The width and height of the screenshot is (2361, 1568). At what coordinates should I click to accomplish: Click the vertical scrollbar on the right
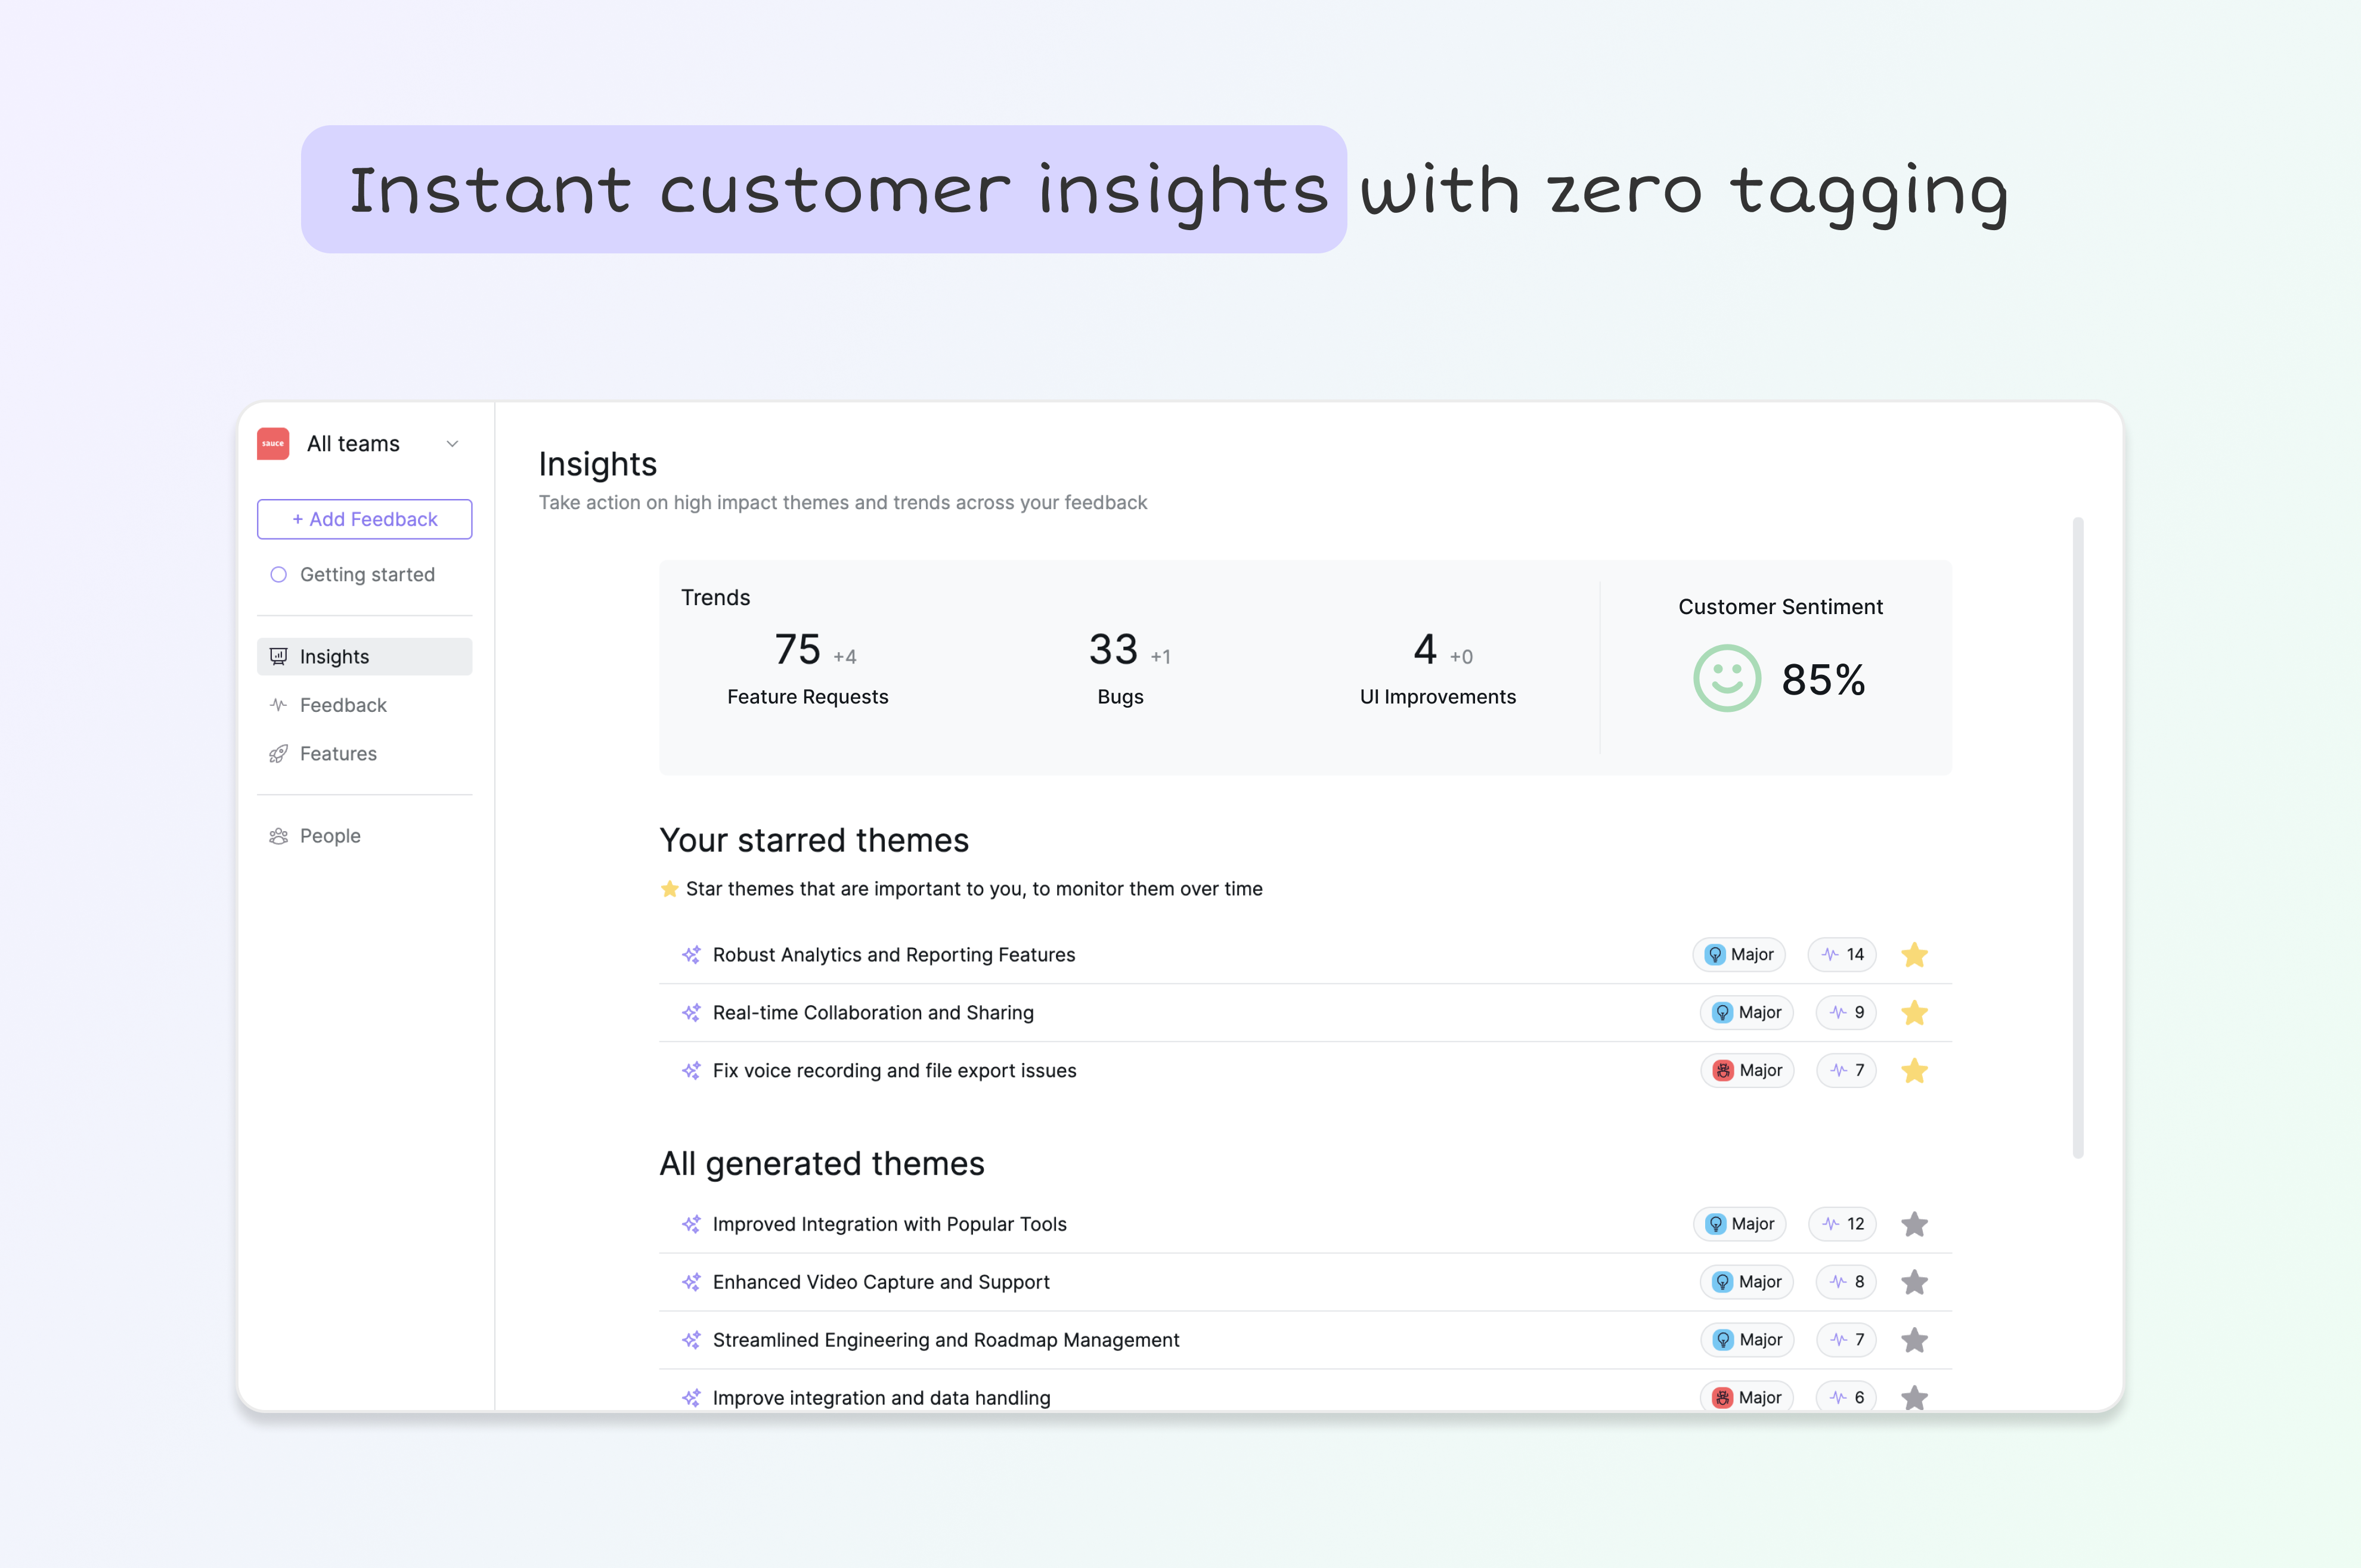pos(2078,837)
